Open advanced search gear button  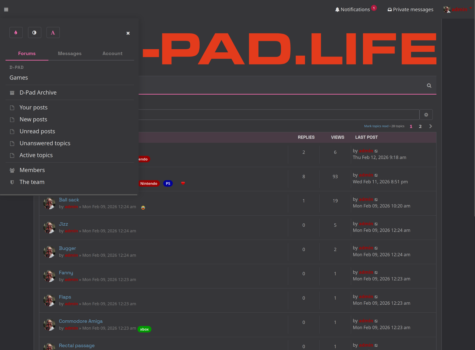click(x=426, y=115)
